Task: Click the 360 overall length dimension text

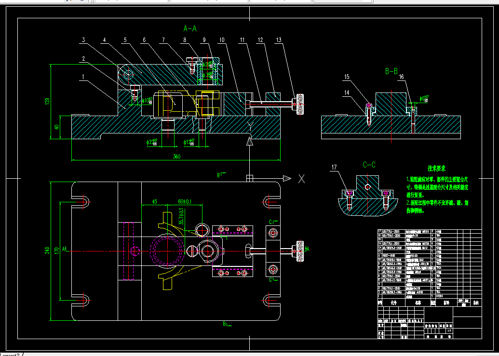Action: (176, 157)
